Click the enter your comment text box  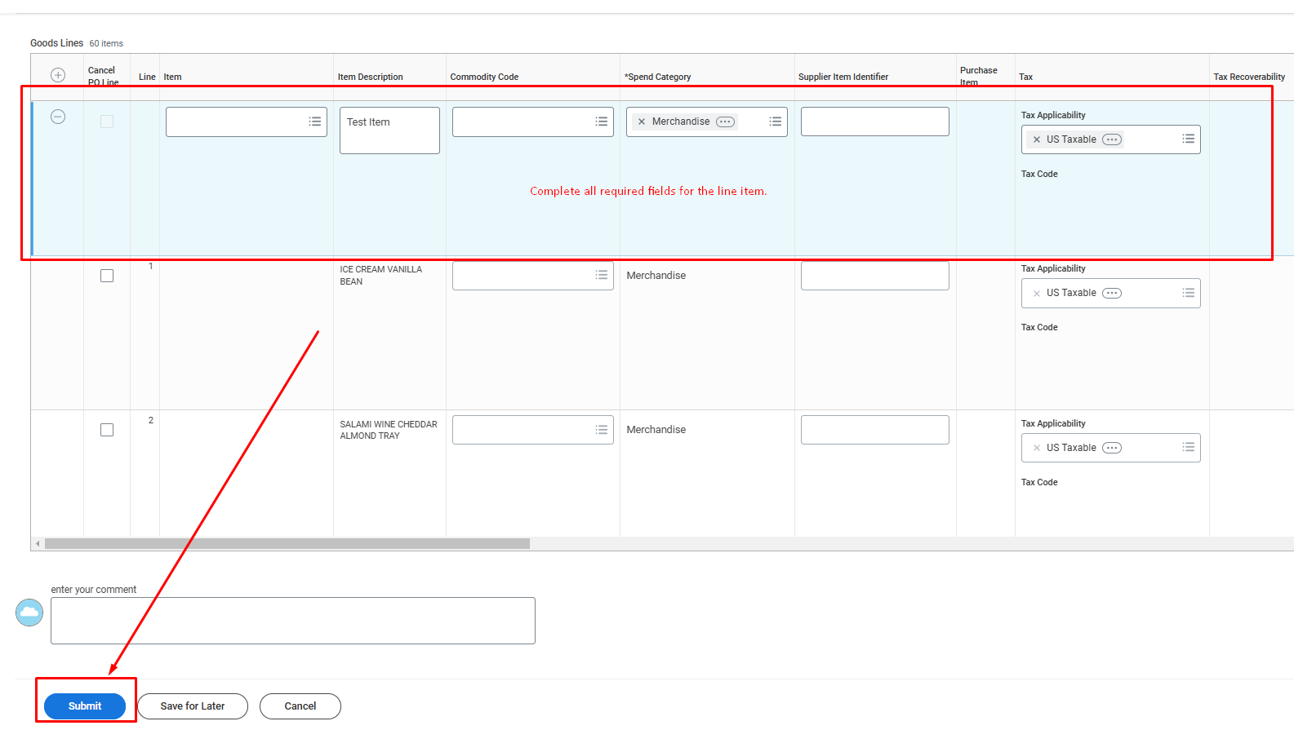point(292,621)
